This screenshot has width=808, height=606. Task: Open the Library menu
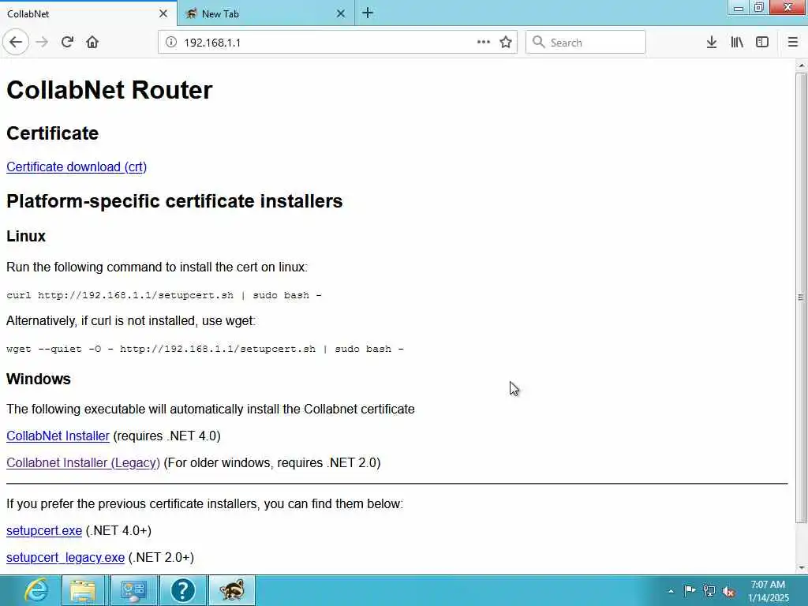pos(737,43)
